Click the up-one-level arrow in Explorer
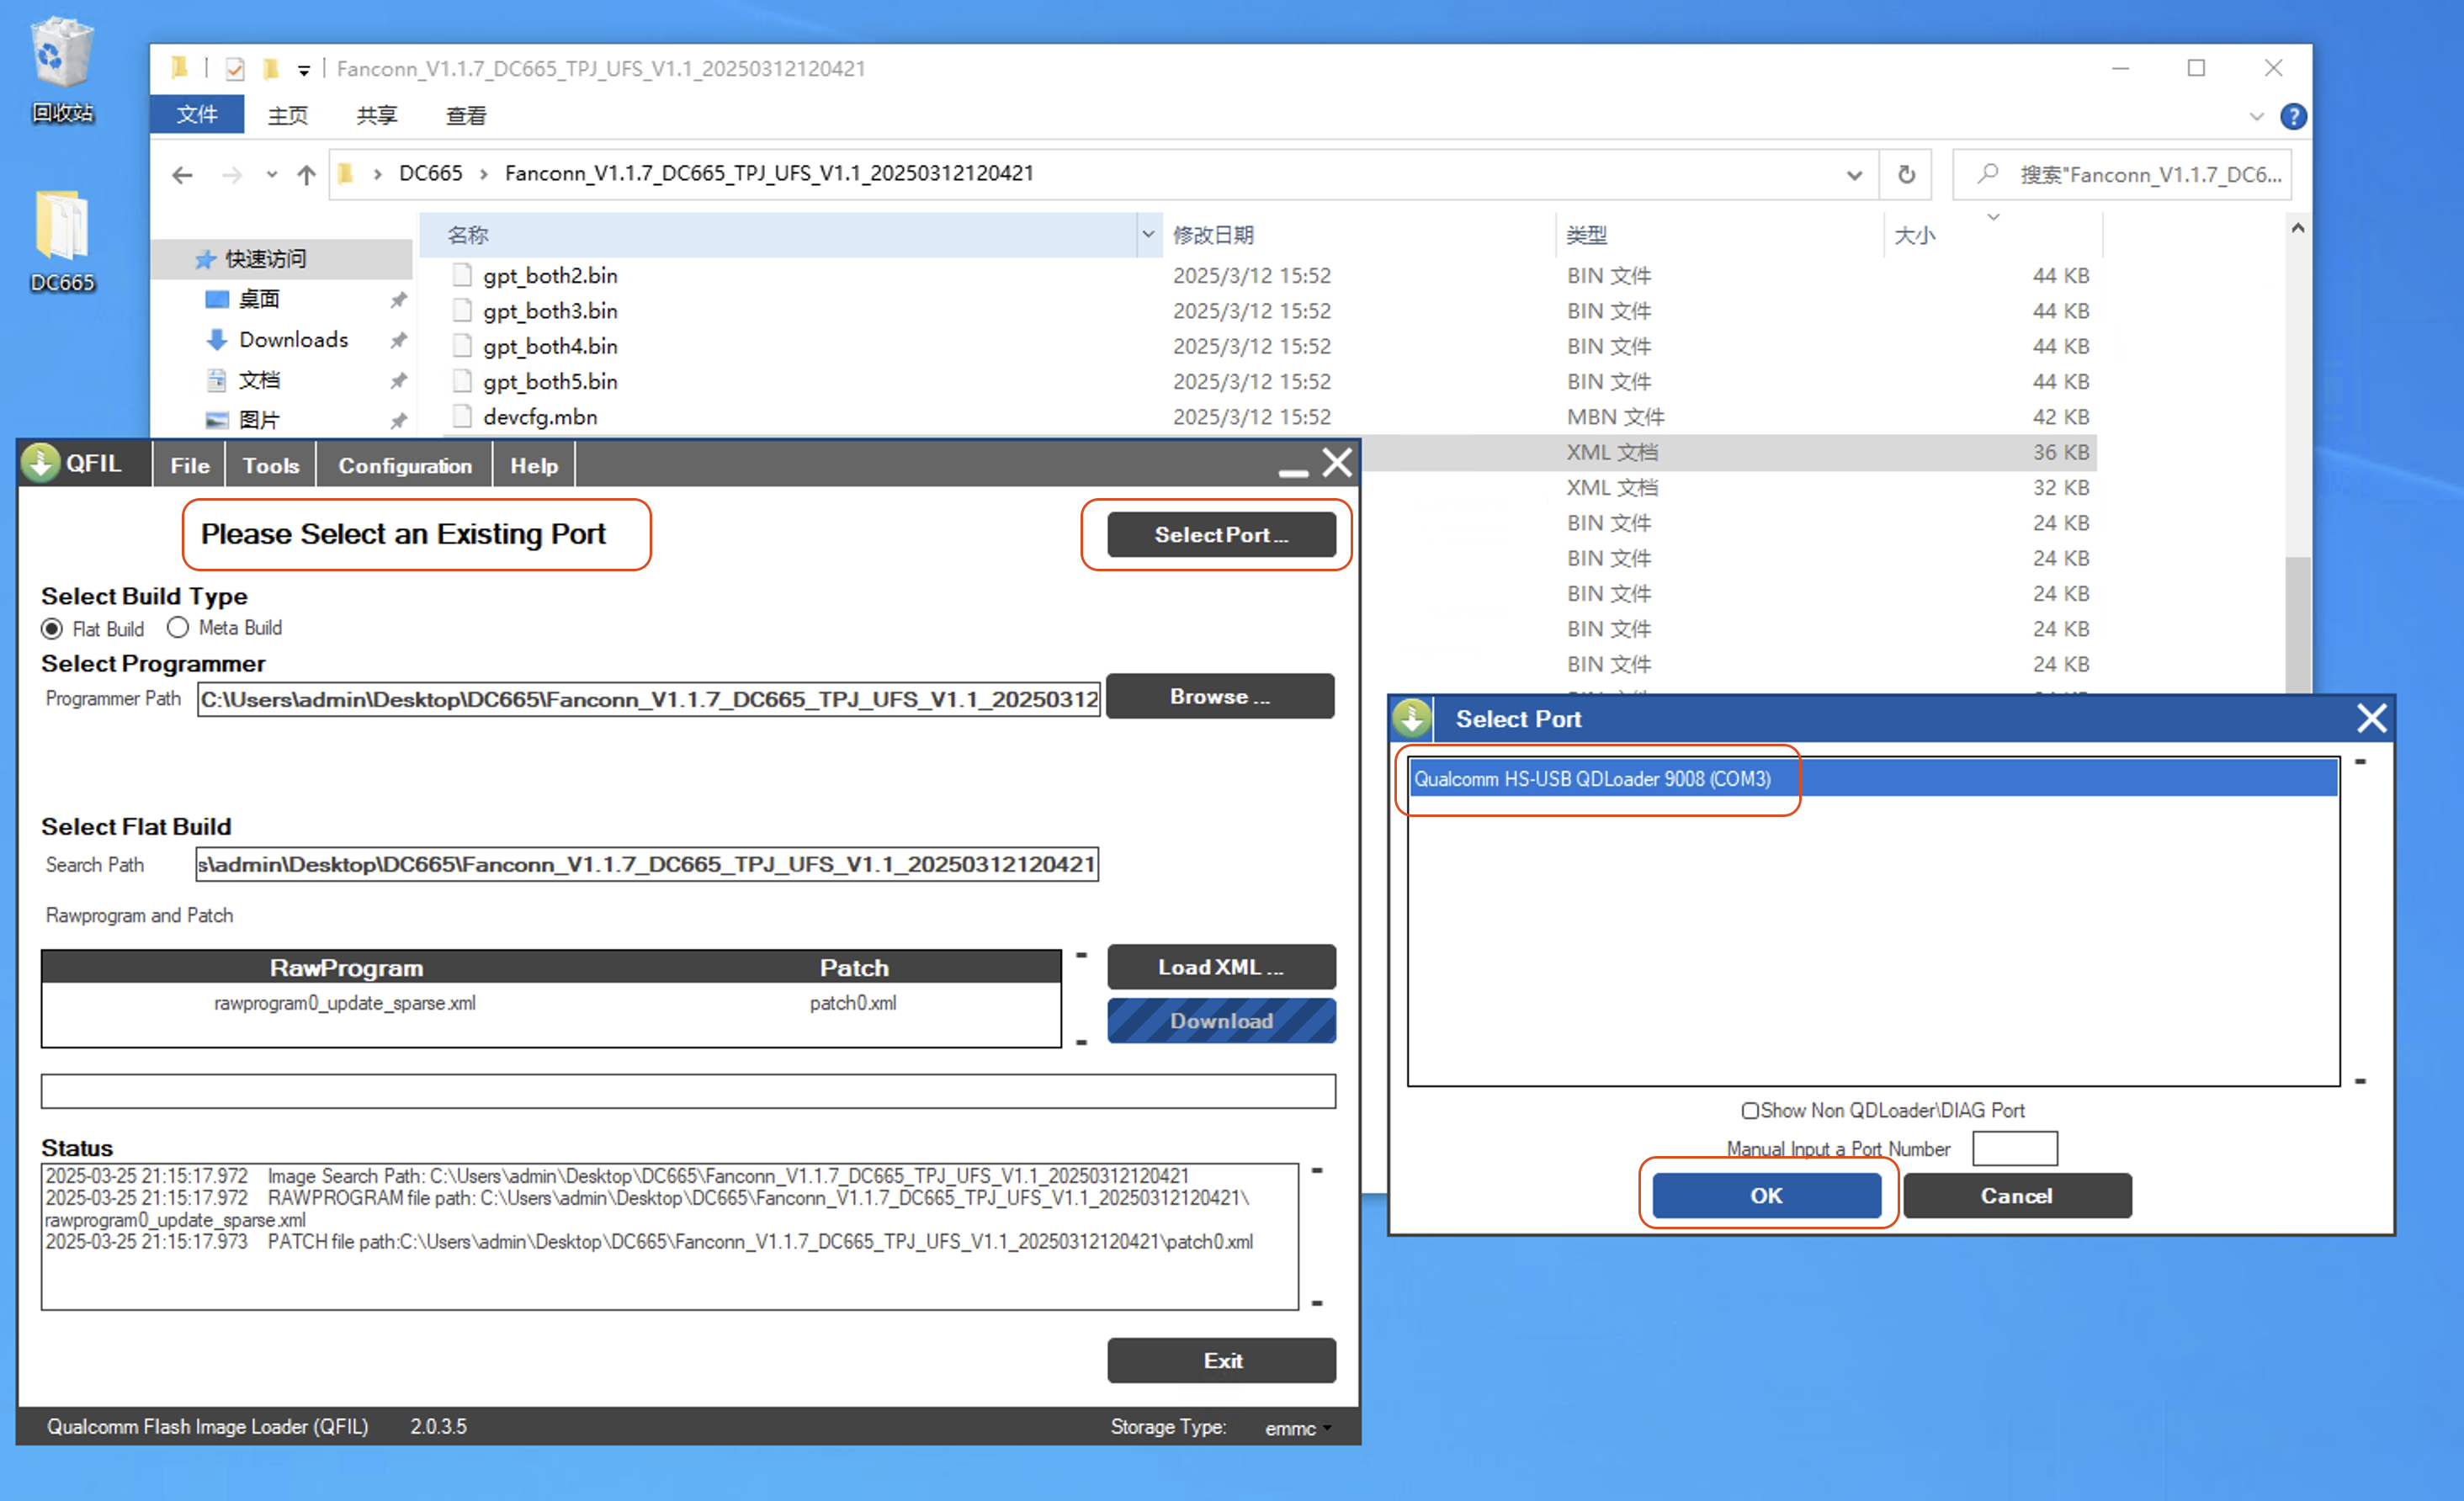 [x=306, y=175]
